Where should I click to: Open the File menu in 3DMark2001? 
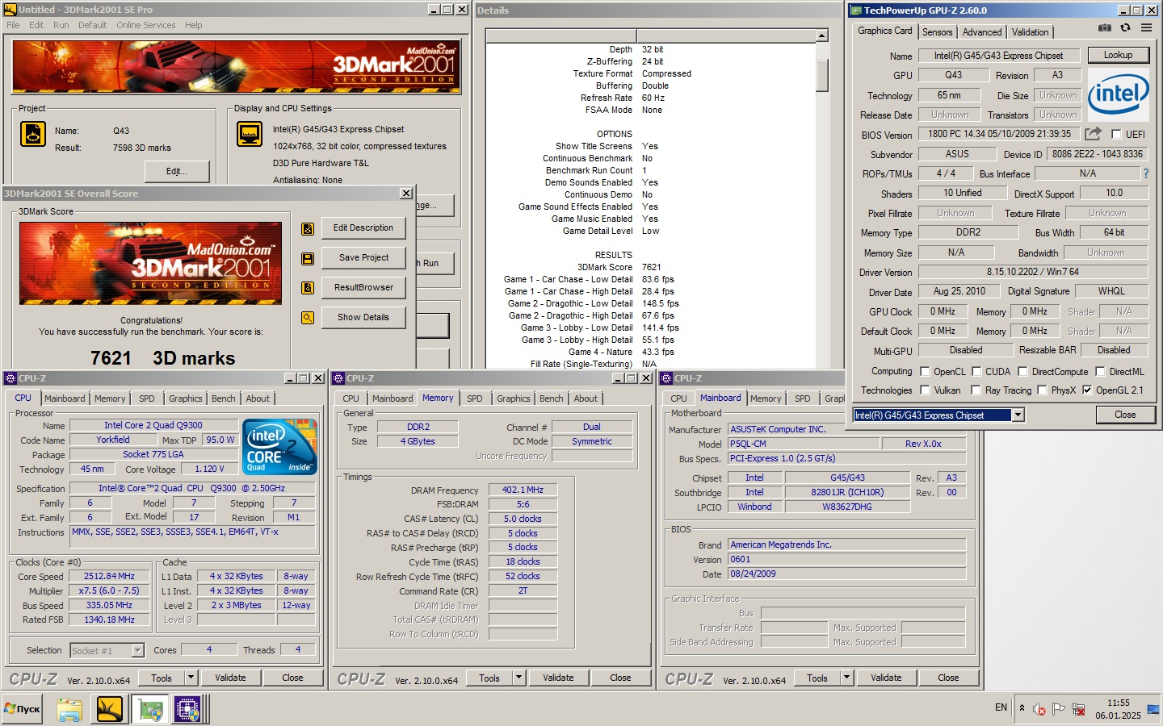13,25
